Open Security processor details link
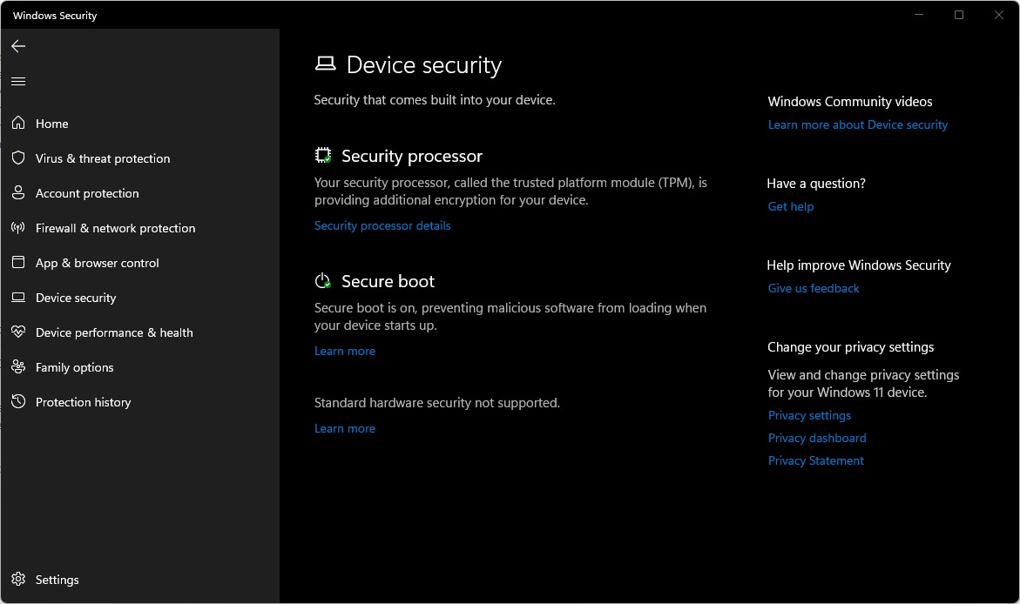Viewport: 1020px width, 604px height. [x=382, y=225]
